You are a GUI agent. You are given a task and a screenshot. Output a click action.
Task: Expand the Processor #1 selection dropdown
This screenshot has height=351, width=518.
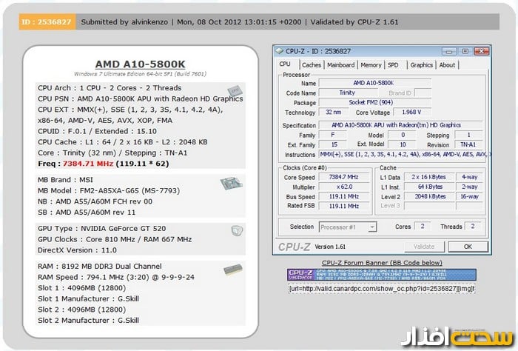click(372, 227)
